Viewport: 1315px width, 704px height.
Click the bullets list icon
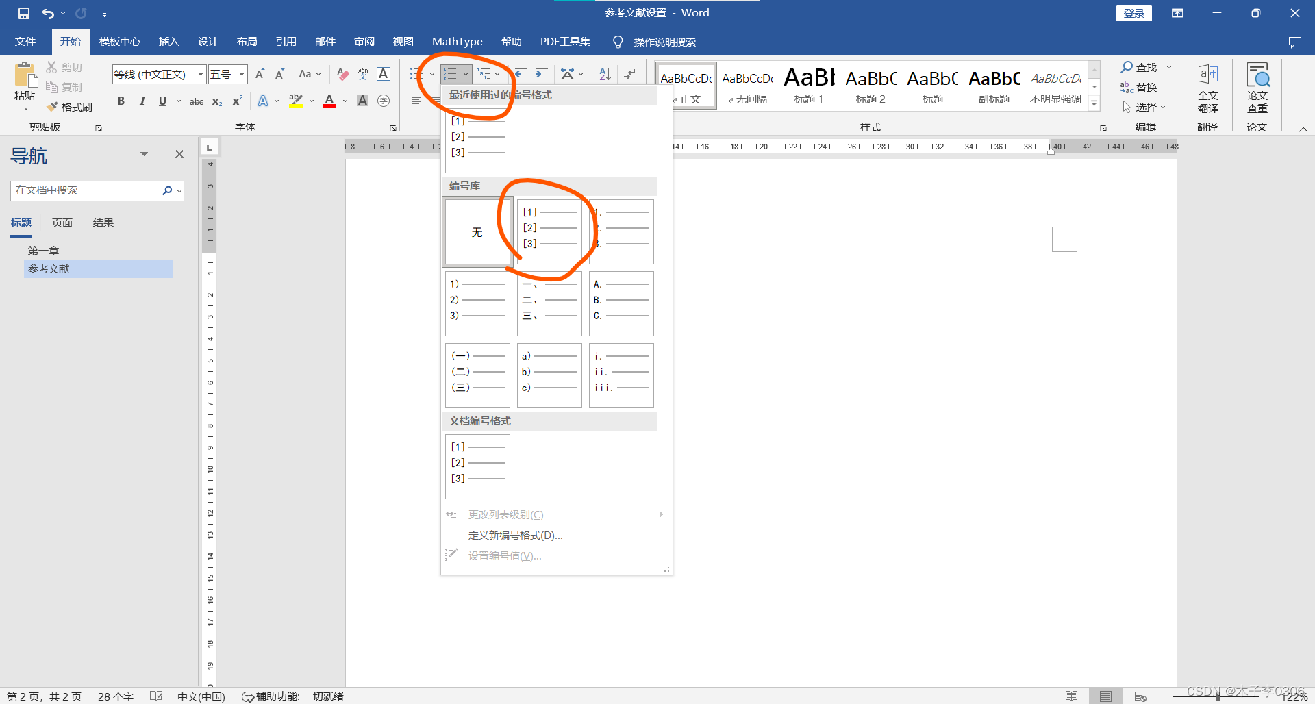pos(416,74)
